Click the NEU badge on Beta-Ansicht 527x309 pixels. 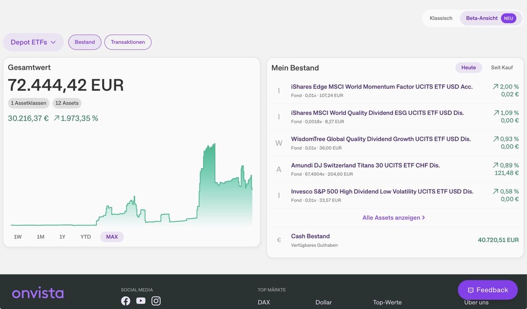pos(509,18)
